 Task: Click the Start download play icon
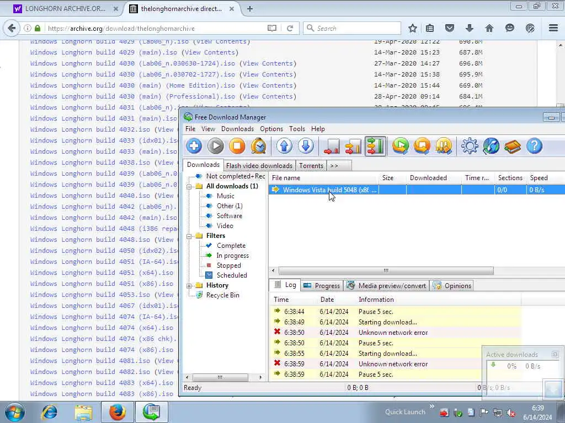click(216, 147)
